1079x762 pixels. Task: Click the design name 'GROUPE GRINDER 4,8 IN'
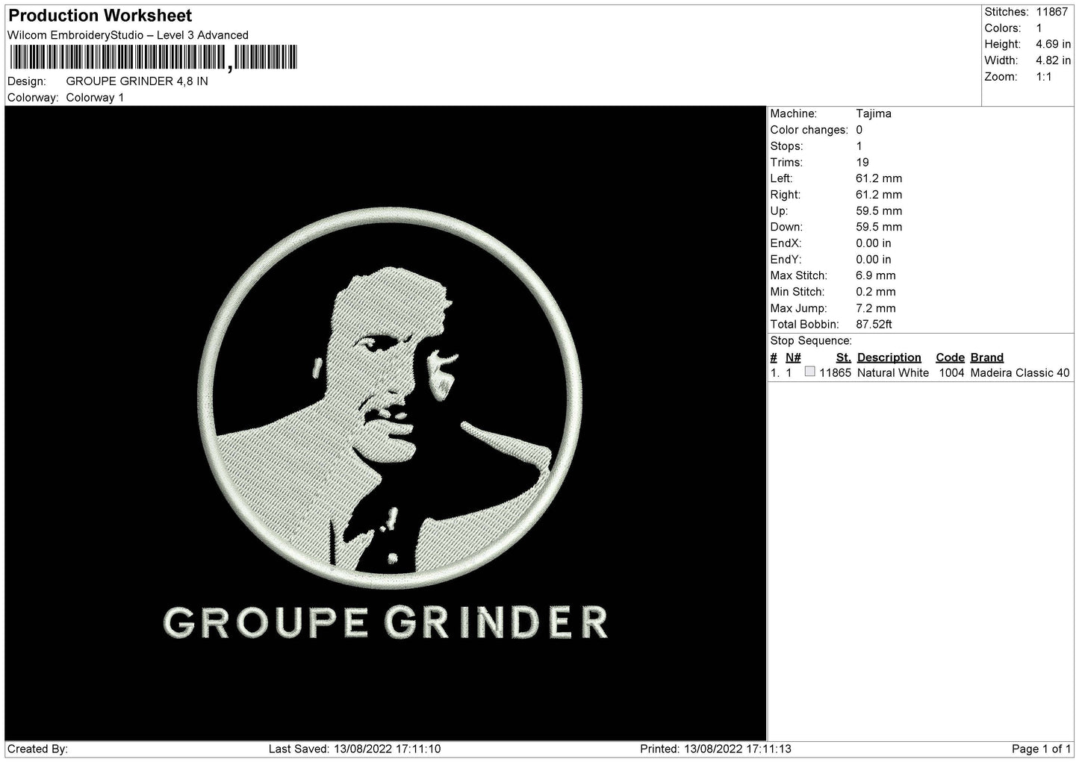[x=137, y=81]
